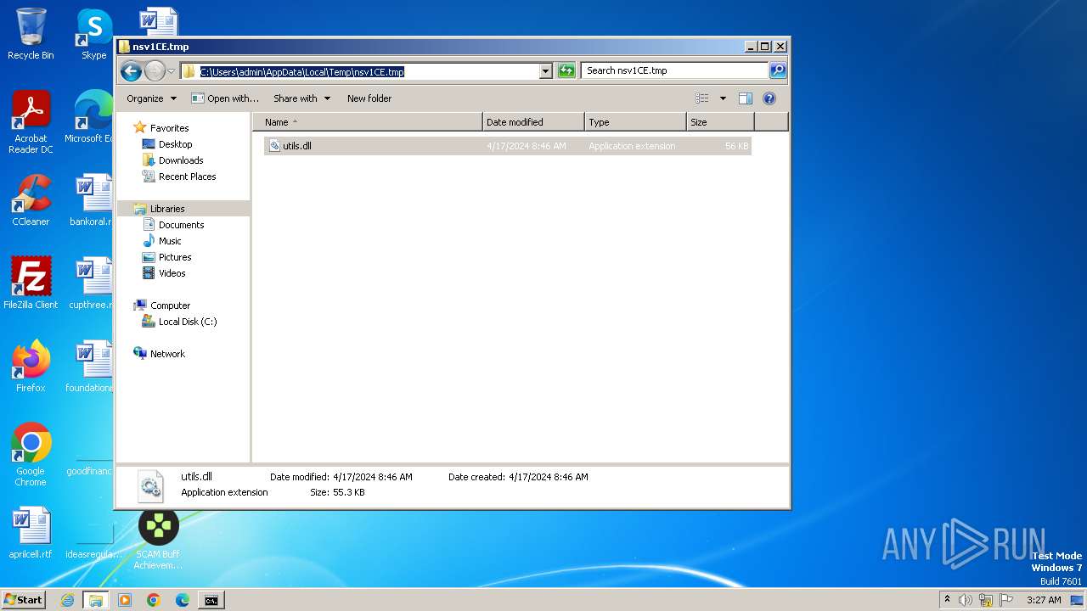Open Documents library
The image size is (1087, 611).
(x=181, y=225)
